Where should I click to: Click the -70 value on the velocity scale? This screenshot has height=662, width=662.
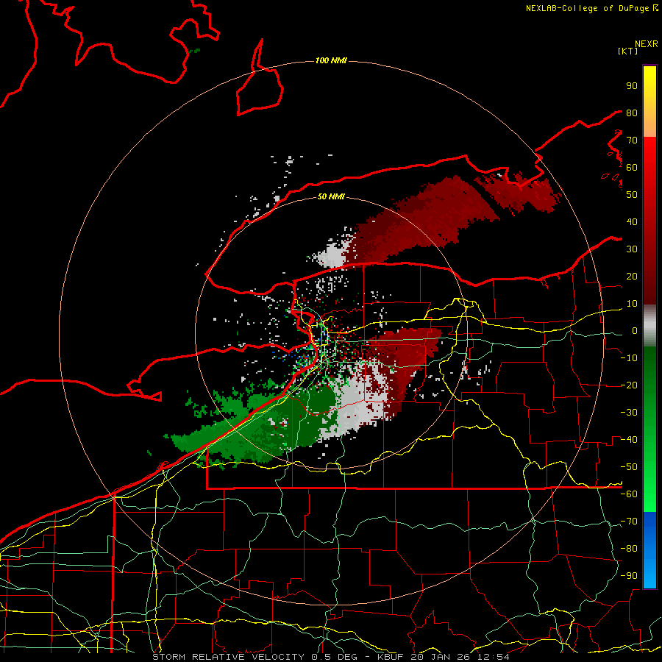point(629,522)
